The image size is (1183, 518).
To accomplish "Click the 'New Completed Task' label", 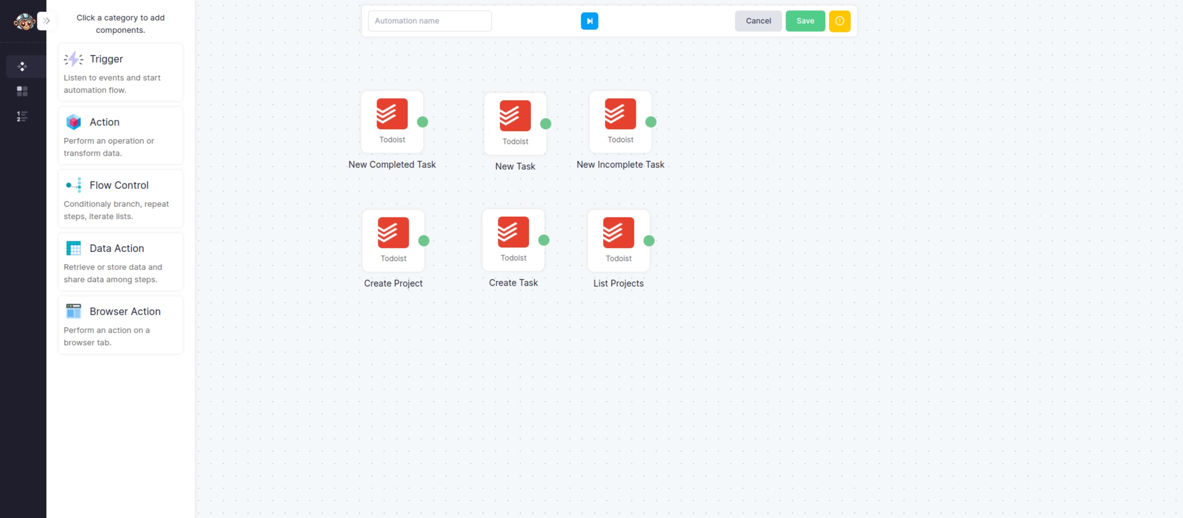I will coord(392,165).
